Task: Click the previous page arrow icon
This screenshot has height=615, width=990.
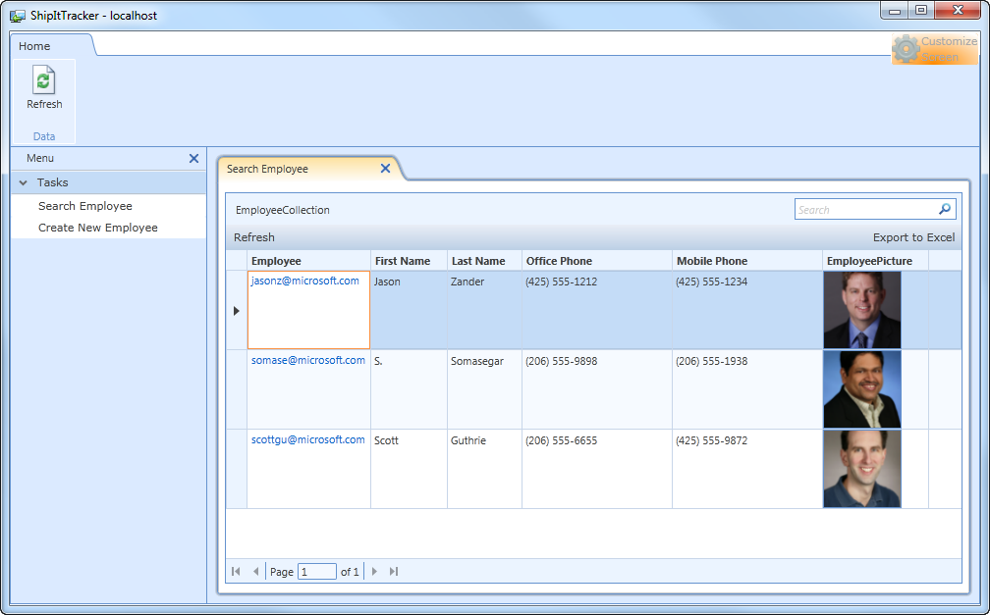Action: pyautogui.click(x=256, y=571)
